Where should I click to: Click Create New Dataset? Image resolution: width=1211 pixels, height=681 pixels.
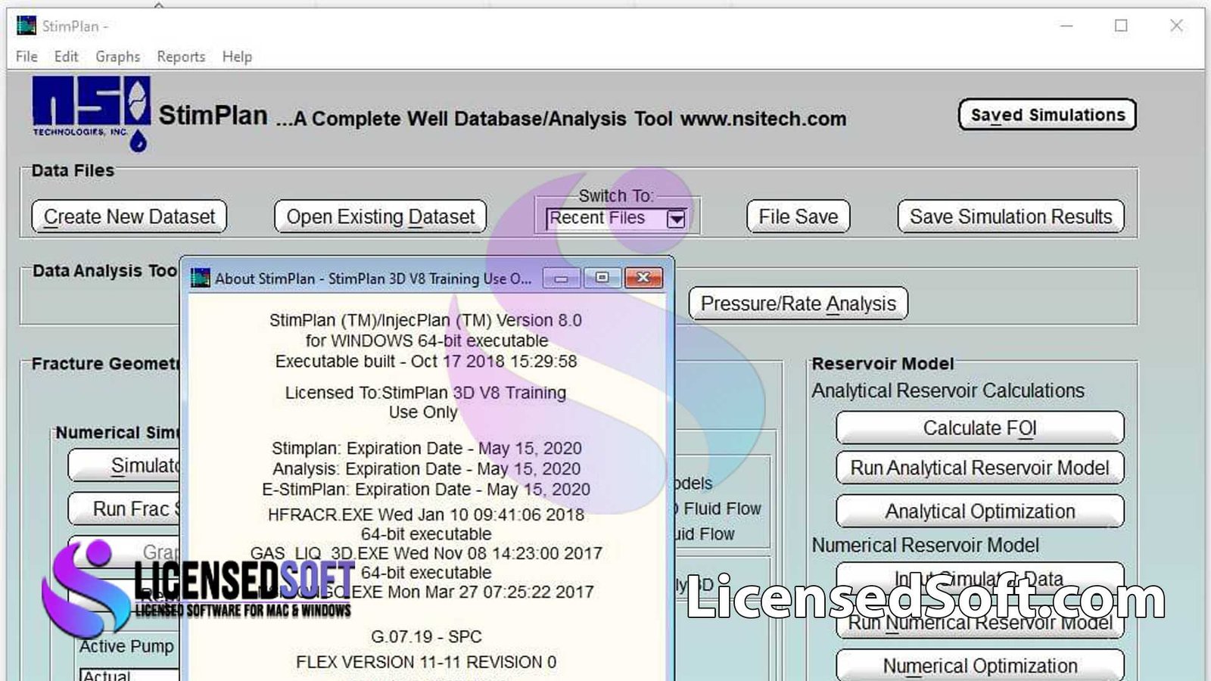tap(129, 217)
